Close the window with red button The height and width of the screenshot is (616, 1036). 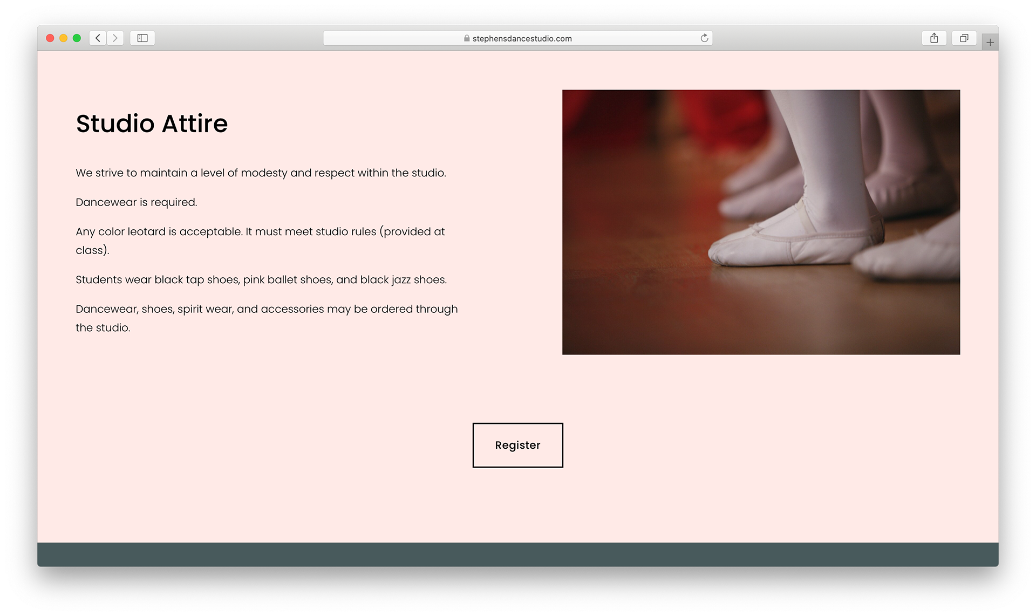(50, 38)
